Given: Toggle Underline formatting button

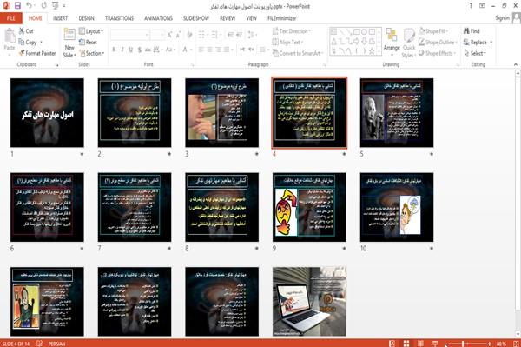Looking at the screenshot, I should [x=131, y=50].
